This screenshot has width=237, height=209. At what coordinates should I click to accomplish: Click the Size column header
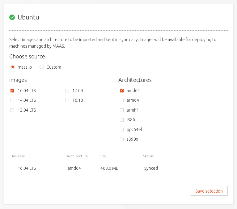point(103,156)
